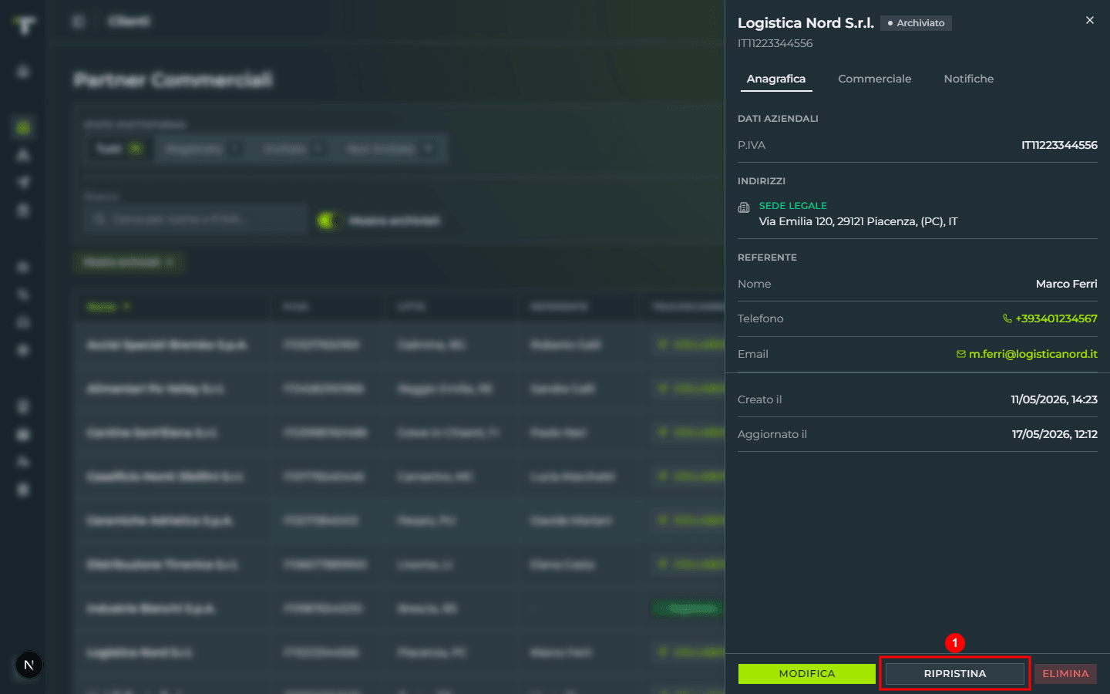Click the REFERENTE section heading
This screenshot has width=1110, height=694.
pyautogui.click(x=767, y=258)
